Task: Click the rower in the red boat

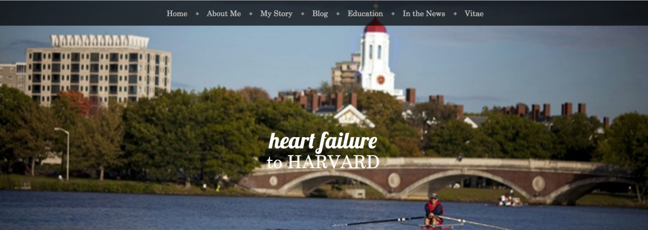Action: coord(433,209)
